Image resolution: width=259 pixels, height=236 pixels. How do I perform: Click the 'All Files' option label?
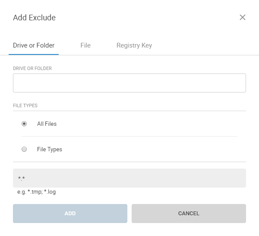[47, 124]
